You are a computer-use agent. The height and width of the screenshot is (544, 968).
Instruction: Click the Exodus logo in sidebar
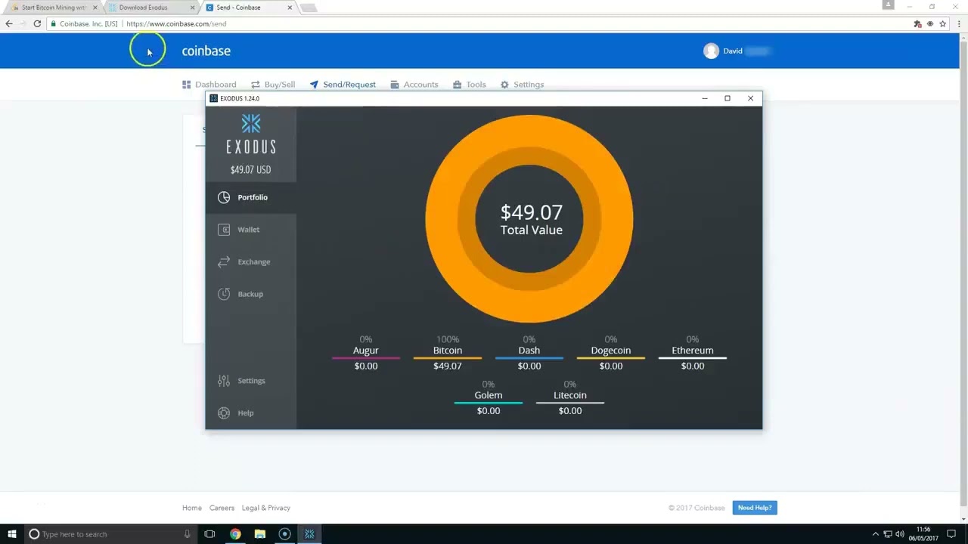251,134
